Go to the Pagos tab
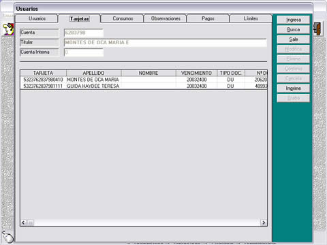This screenshot has height=245, width=327. tap(208, 18)
